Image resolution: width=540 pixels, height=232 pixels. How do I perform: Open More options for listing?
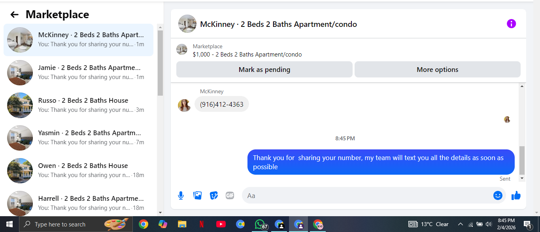tap(437, 70)
